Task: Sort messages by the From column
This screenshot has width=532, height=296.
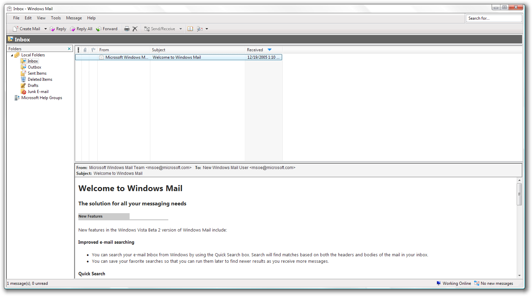Action: (x=124, y=50)
